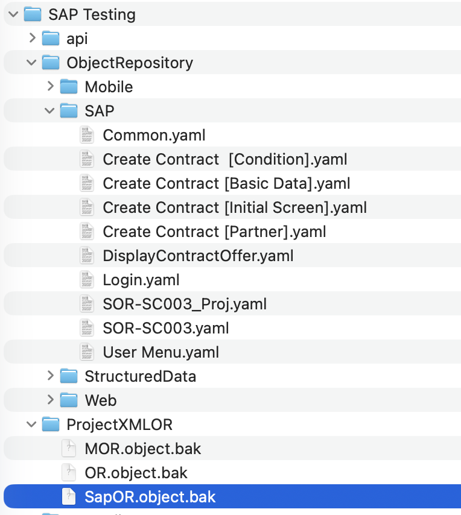Click the User Menu.yaml file icon

pos(87,352)
